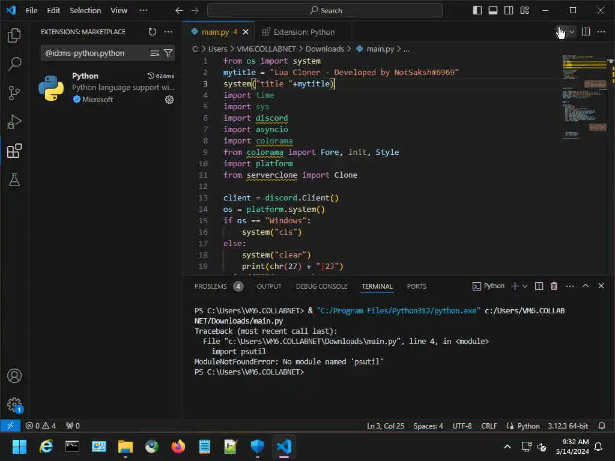Click the code minimap

(x=584, y=98)
